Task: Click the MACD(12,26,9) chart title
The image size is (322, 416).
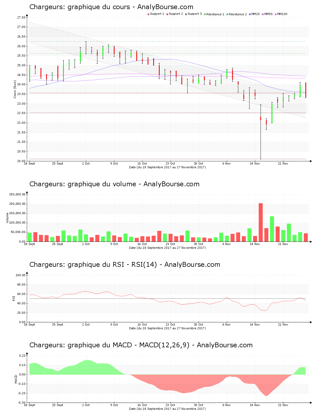Action: tap(141, 345)
